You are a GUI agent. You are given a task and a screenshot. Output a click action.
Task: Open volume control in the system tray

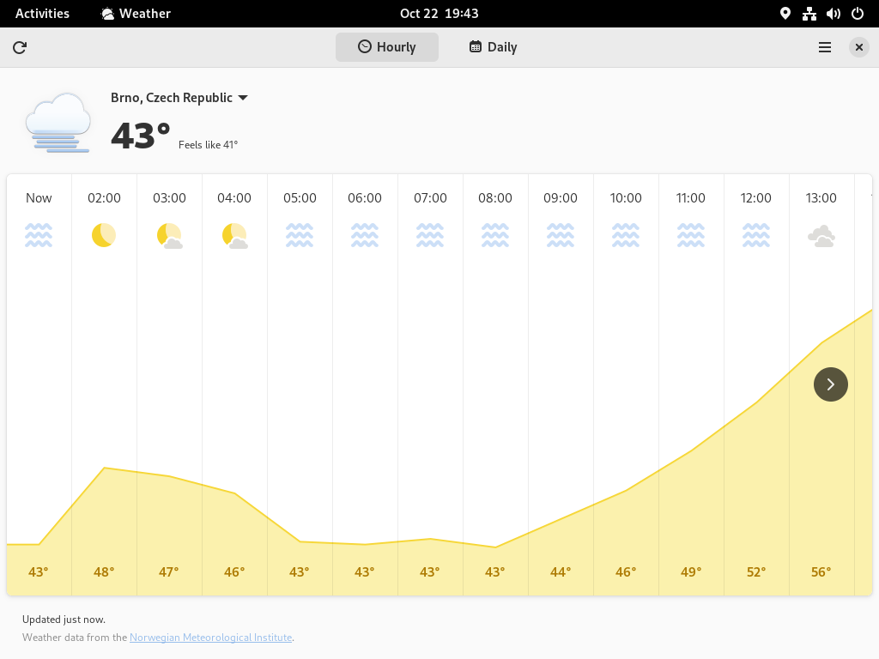pos(833,14)
